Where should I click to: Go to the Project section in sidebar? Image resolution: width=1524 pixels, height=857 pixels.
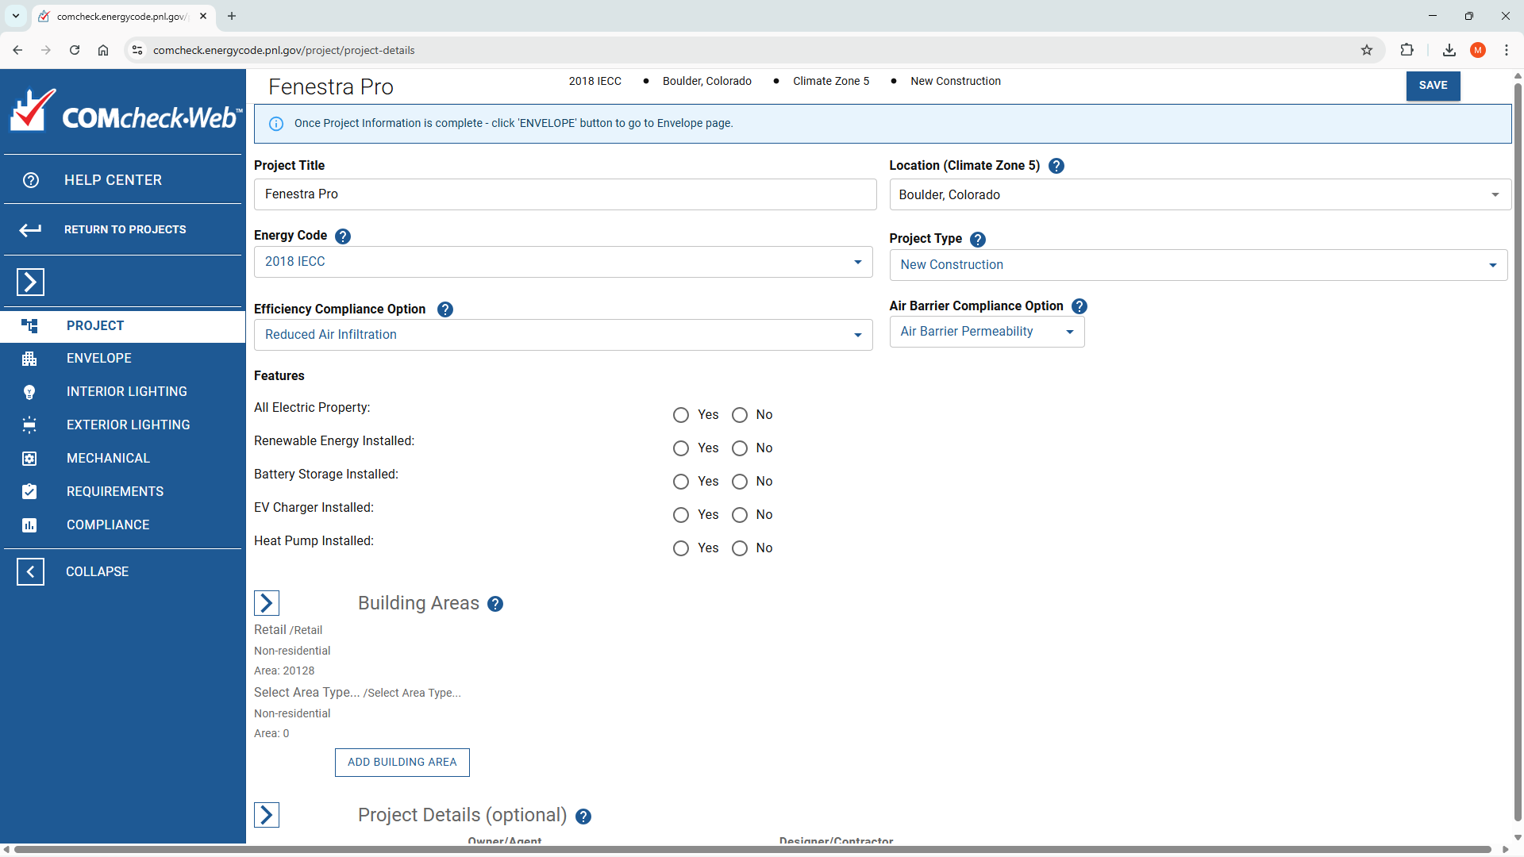pos(122,326)
